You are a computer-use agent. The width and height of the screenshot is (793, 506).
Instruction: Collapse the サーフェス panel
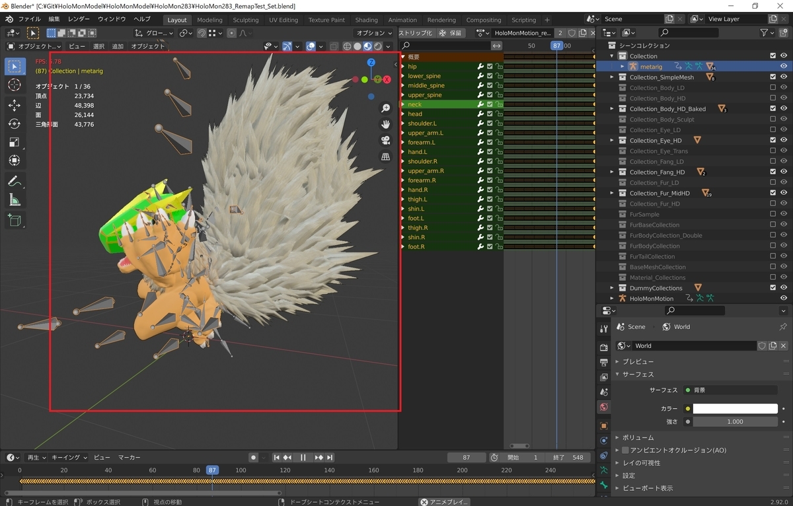[617, 374]
